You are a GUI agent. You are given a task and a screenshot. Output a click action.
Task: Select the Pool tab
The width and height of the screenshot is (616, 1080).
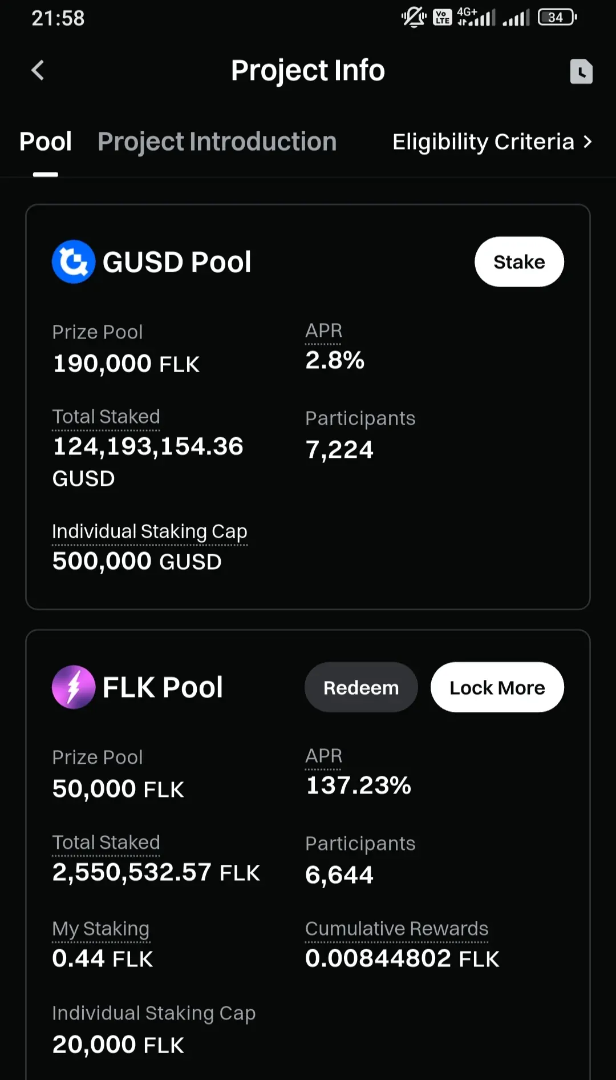(x=46, y=142)
